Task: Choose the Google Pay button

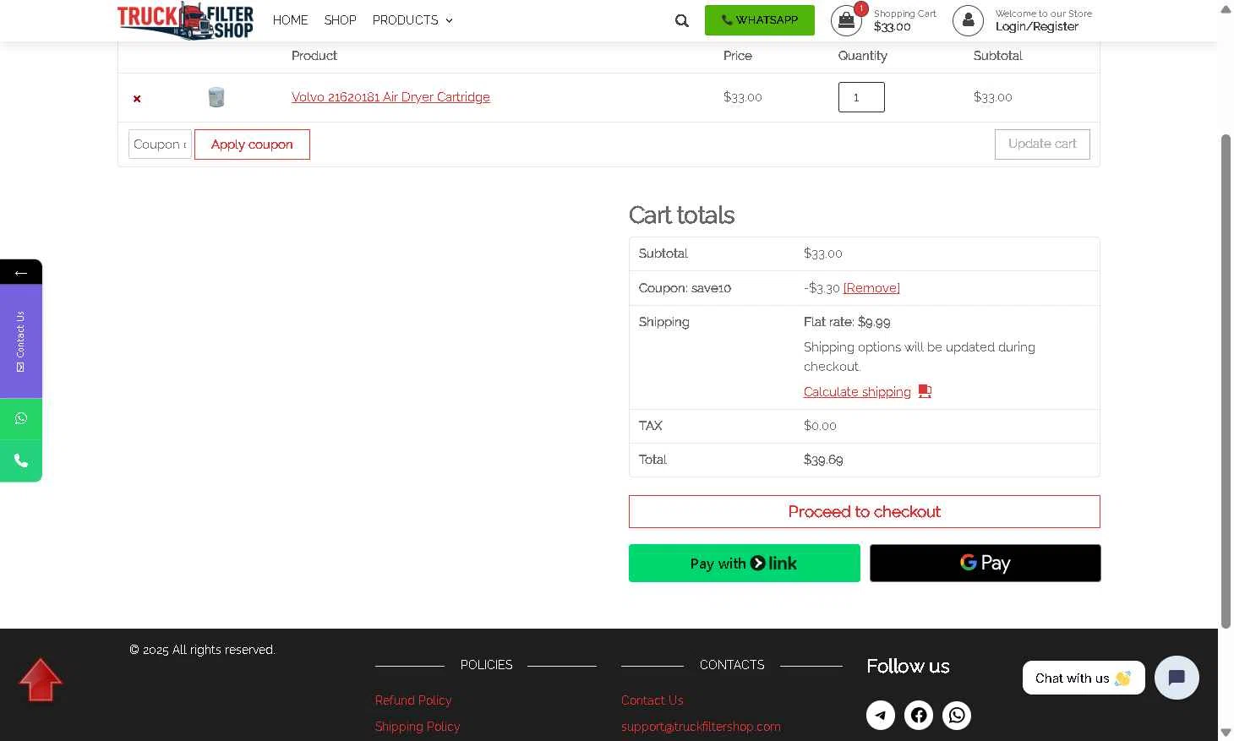Action: tap(985, 564)
